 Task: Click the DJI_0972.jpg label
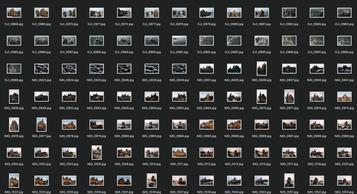(124, 24)
